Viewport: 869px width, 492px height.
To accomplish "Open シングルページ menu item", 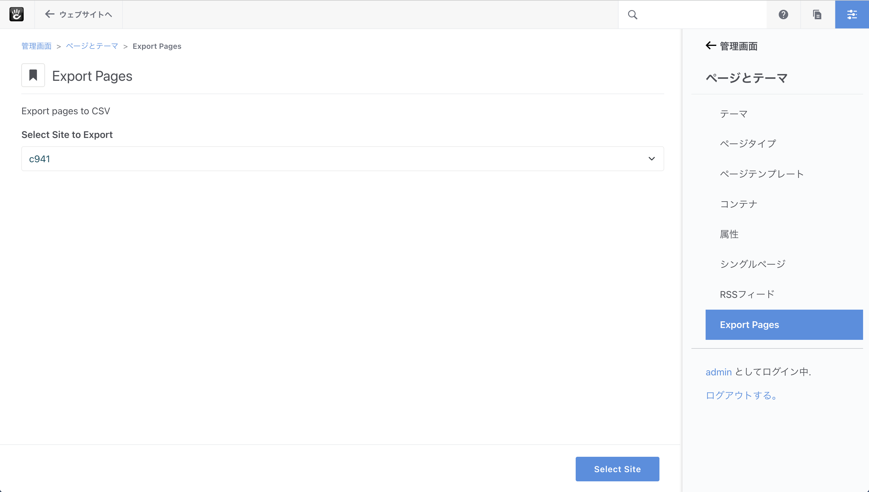I will coord(752,264).
